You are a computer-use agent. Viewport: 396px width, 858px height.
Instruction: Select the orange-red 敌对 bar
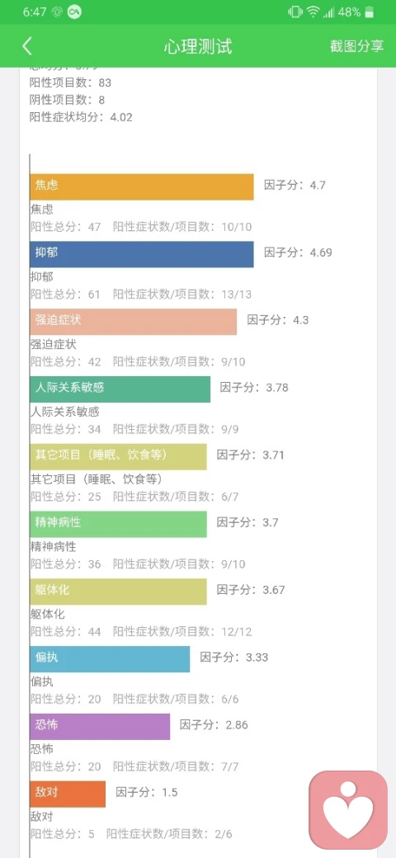click(68, 794)
